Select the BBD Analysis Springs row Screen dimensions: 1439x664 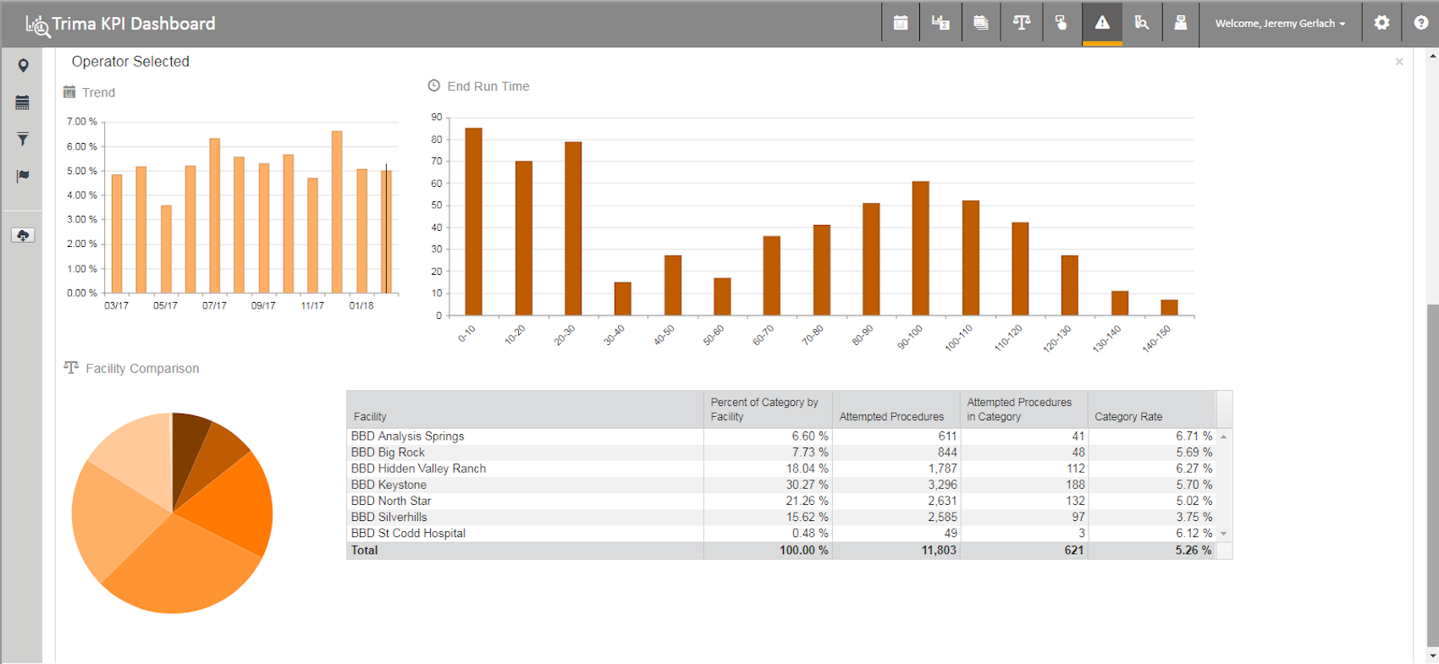pyautogui.click(x=781, y=436)
